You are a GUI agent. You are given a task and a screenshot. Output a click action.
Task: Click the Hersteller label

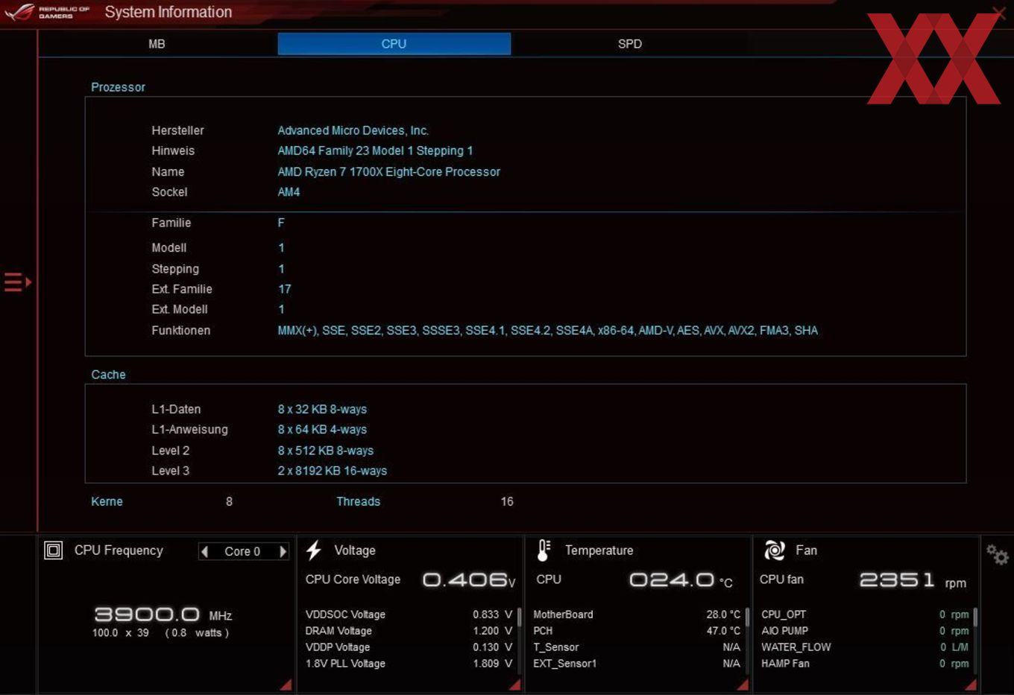coord(177,130)
